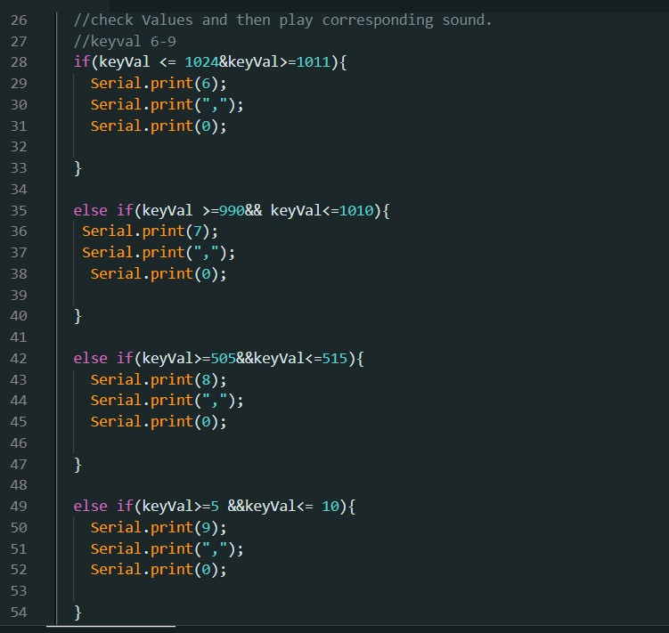Viewport: 669px width, 633px height.
Task: Click line number 42 in the gutter
Action: 19,358
